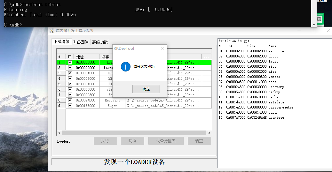Disable the Super partition checkbox
The height and width of the screenshot is (172, 332).
click(x=70, y=106)
